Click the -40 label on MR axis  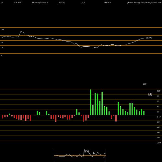pos(158,127)
